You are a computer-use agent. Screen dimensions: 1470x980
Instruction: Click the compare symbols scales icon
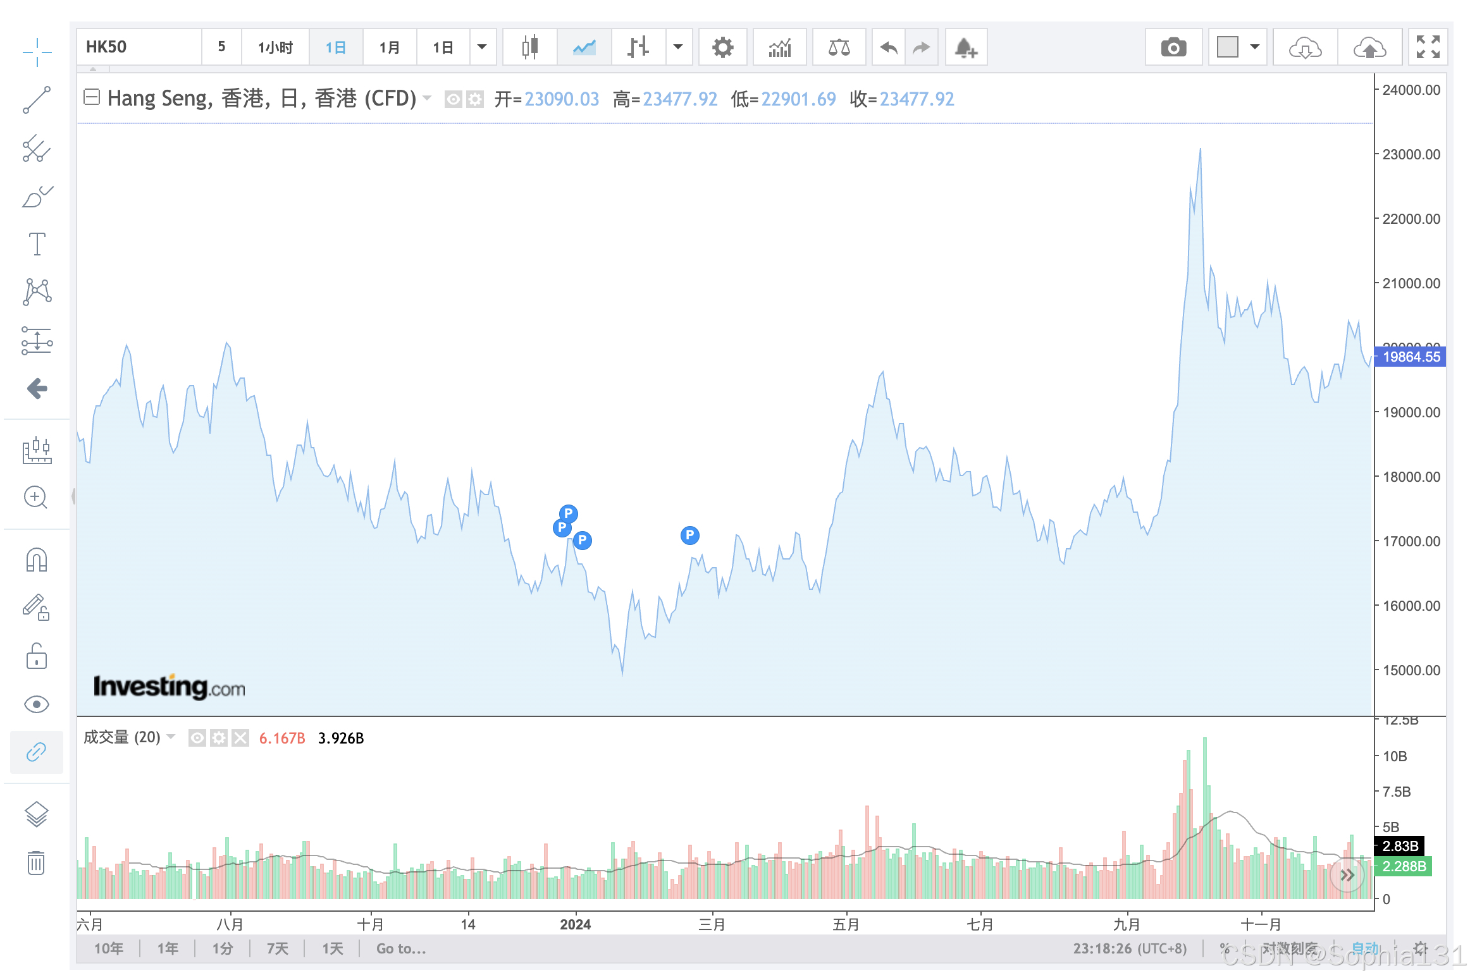tap(839, 47)
